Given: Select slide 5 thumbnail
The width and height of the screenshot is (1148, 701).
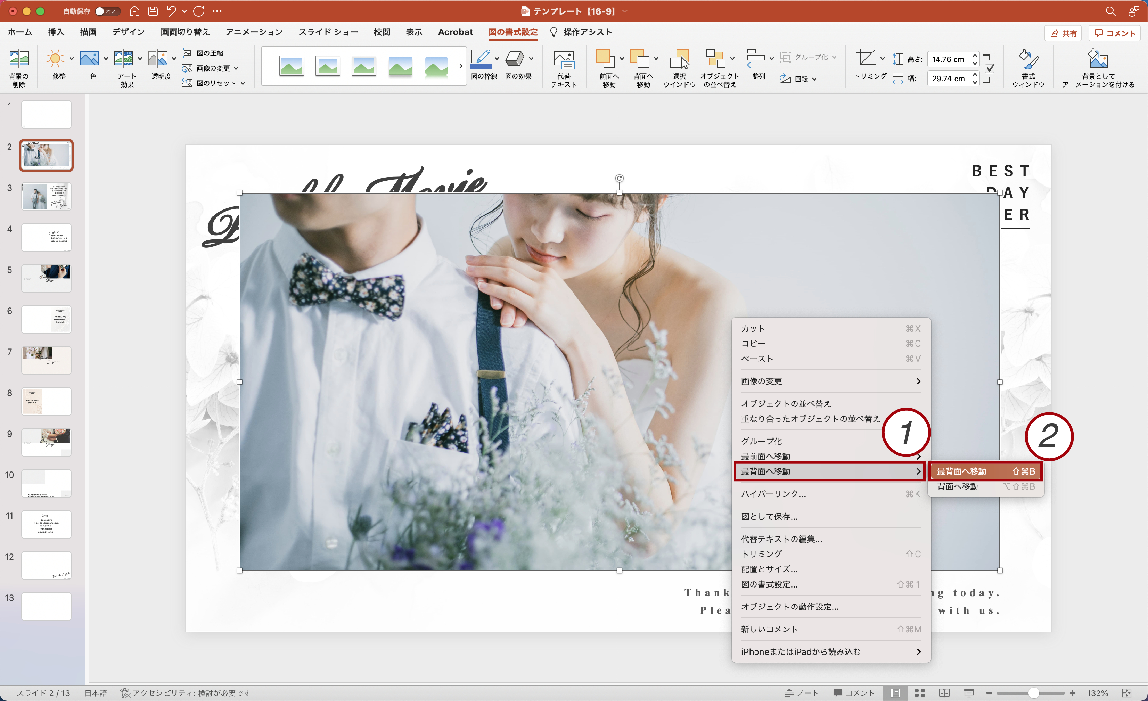Looking at the screenshot, I should 47,278.
